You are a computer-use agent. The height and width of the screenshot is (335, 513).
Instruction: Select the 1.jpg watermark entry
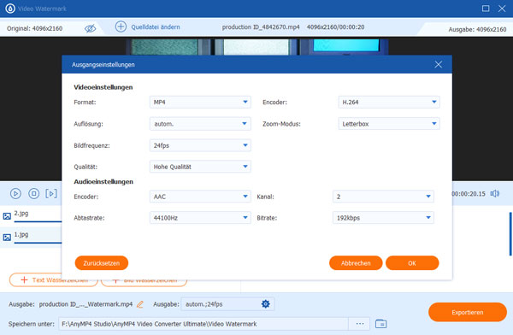tap(31, 237)
